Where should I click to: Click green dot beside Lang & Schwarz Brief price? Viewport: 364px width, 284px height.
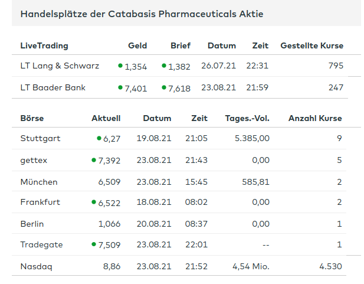(x=164, y=66)
